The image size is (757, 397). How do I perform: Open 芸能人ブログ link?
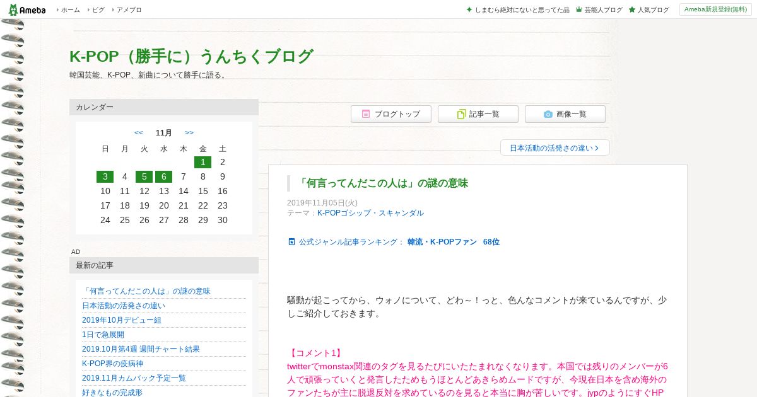(603, 10)
